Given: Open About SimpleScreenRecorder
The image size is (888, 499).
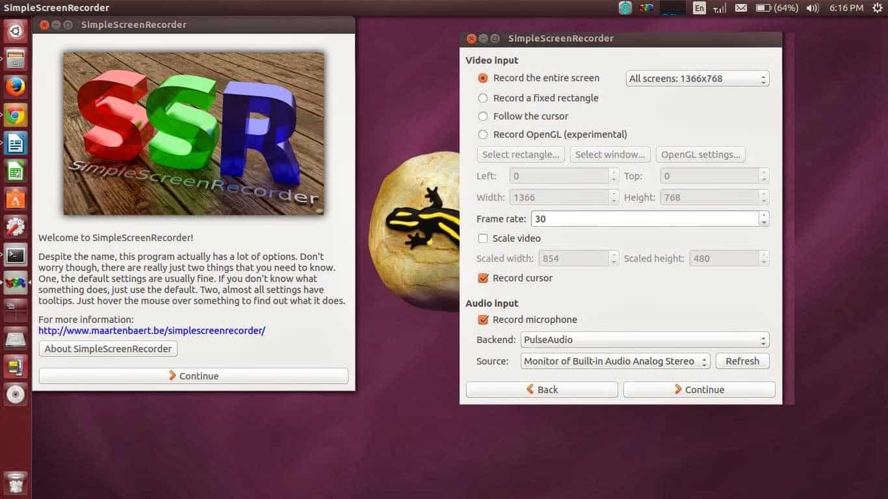Looking at the screenshot, I should tap(108, 349).
